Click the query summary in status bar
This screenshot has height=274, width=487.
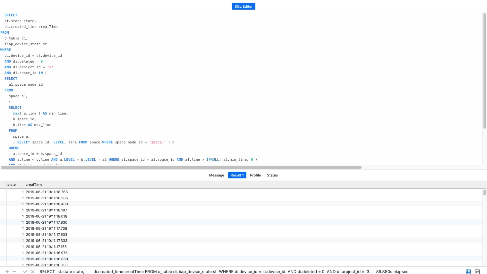(206, 271)
